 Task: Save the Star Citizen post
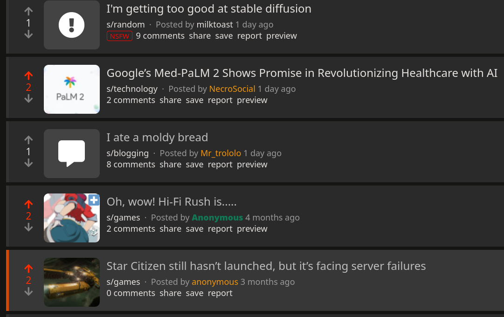click(194, 293)
